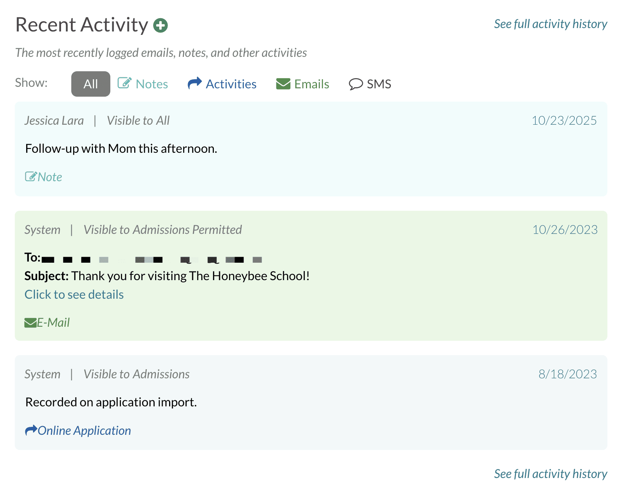Click Jessica Lara's name on the note
The height and width of the screenshot is (489, 618).
(x=54, y=120)
